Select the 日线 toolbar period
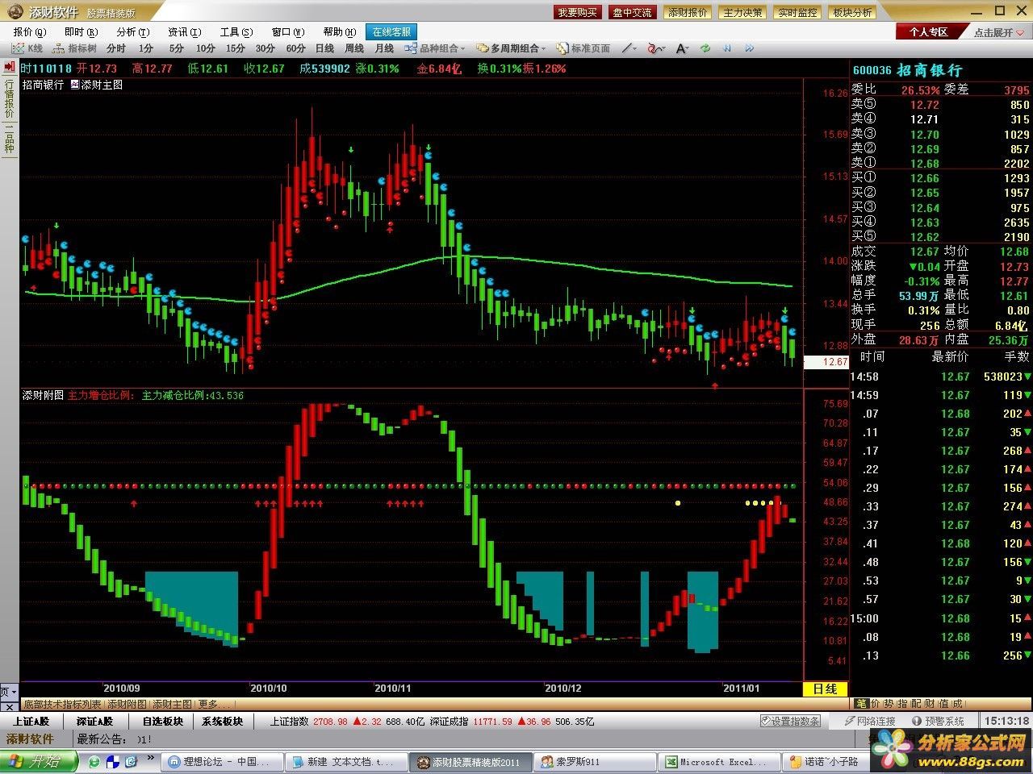This screenshot has height=774, width=1033. pyautogui.click(x=324, y=49)
